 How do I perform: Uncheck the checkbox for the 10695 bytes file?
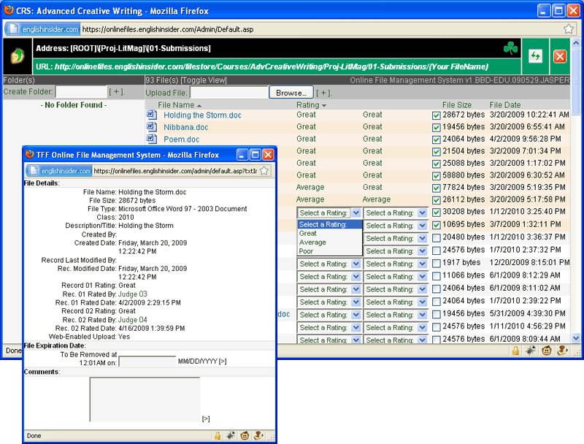click(x=436, y=226)
